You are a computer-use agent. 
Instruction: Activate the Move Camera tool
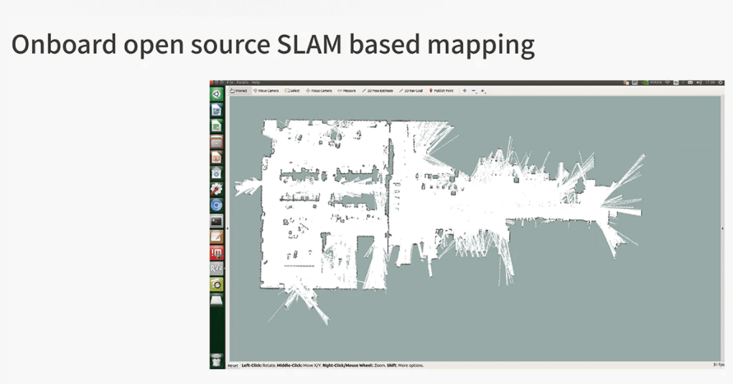pos(266,91)
